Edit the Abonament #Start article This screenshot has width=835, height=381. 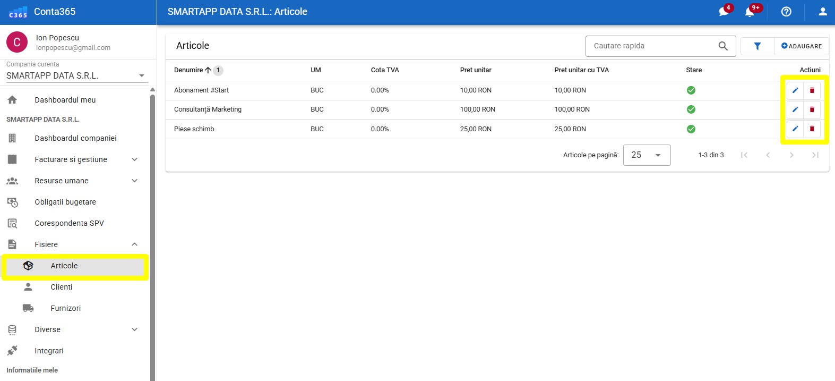pyautogui.click(x=795, y=90)
